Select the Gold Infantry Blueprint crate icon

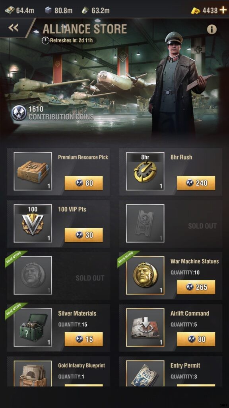pyautogui.click(x=33, y=373)
